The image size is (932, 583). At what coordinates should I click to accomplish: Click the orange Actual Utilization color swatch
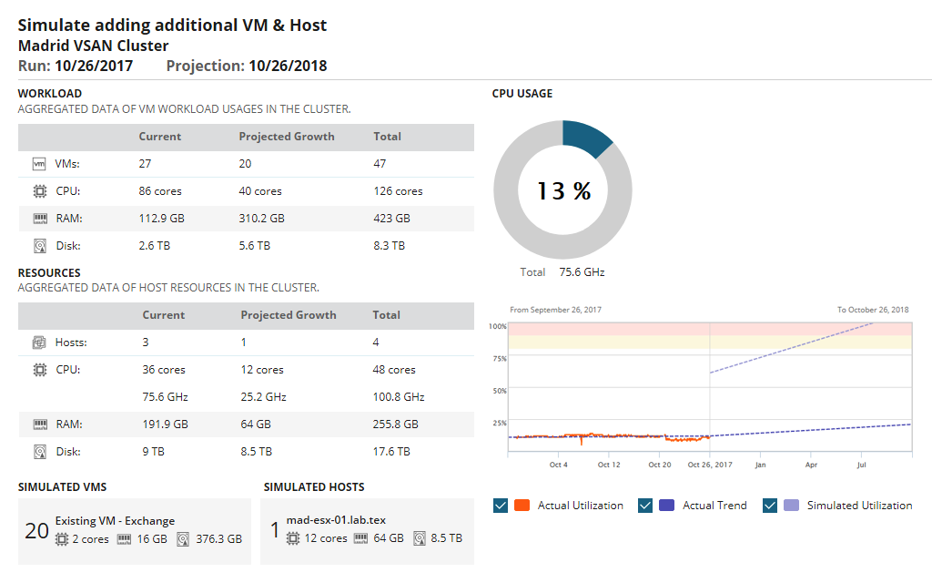tap(520, 505)
